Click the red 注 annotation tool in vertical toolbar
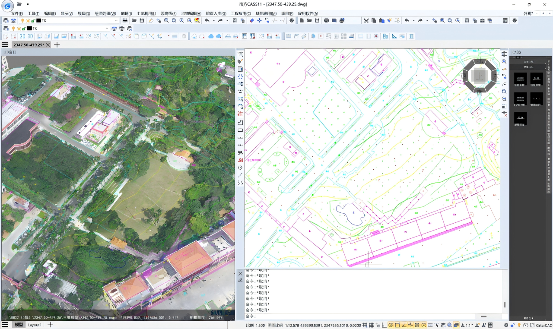 240,114
